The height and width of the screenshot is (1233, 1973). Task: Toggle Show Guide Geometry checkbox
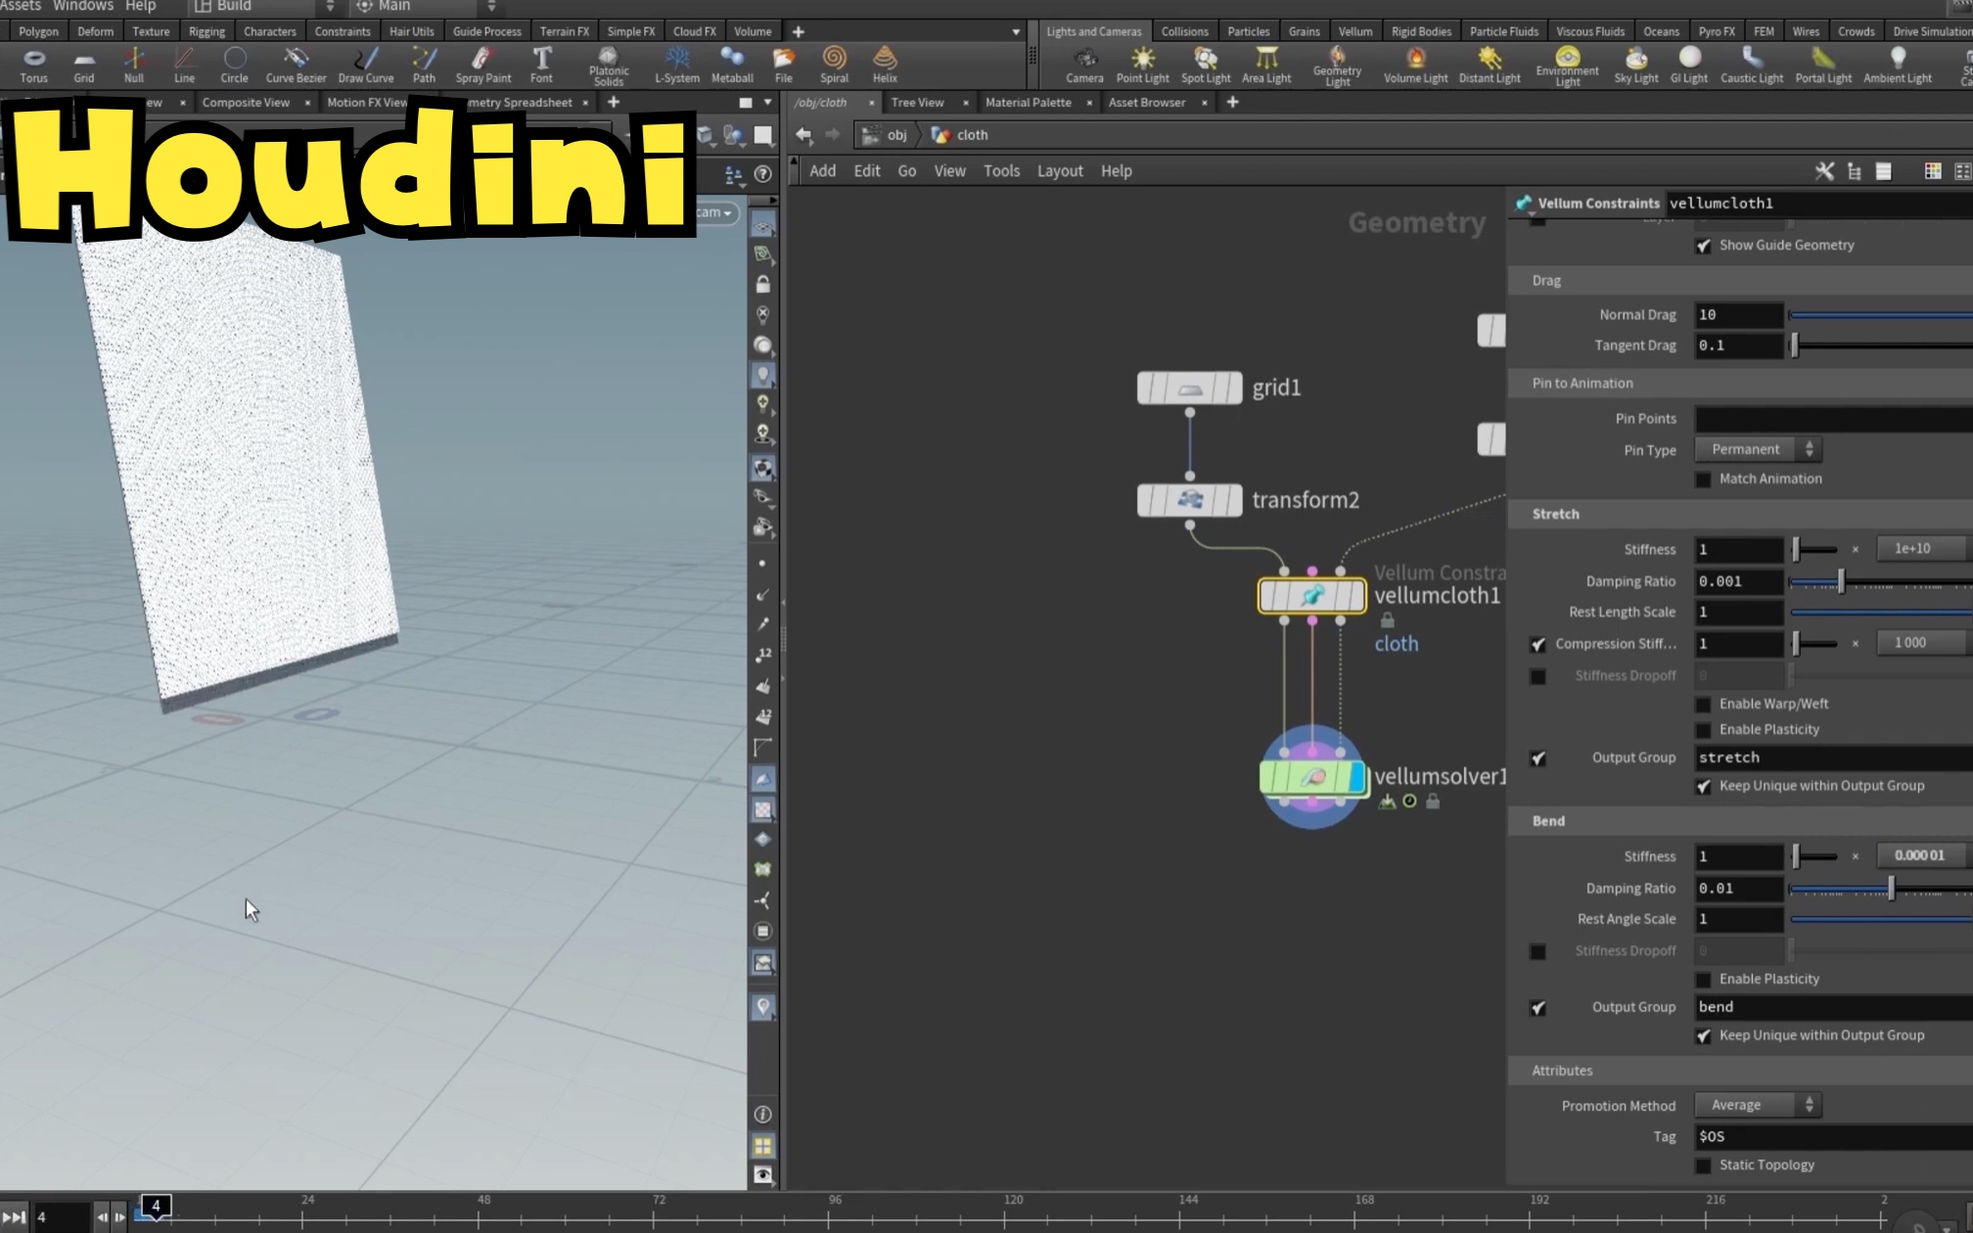[1703, 246]
